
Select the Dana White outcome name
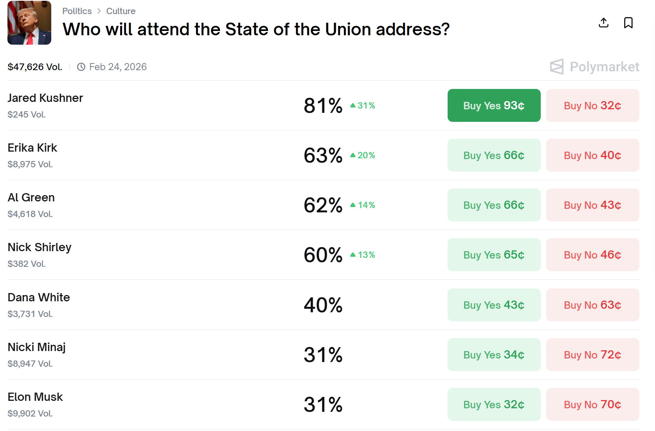39,297
